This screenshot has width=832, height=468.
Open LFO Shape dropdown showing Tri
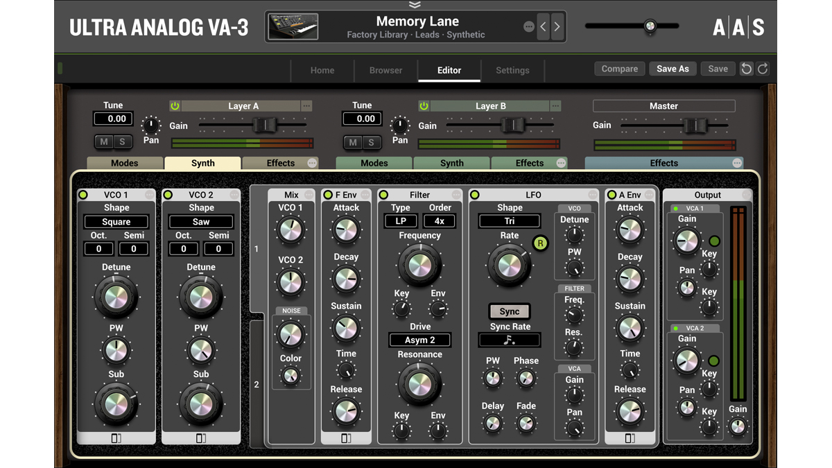[510, 220]
